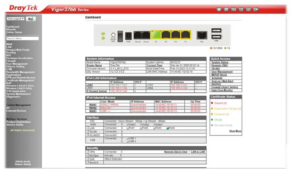The height and width of the screenshot is (174, 292).
Task: Click the green P4 LAN port on router image
Action: (156, 35)
